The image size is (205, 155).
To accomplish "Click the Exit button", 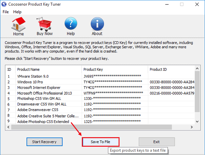I will [x=156, y=142].
